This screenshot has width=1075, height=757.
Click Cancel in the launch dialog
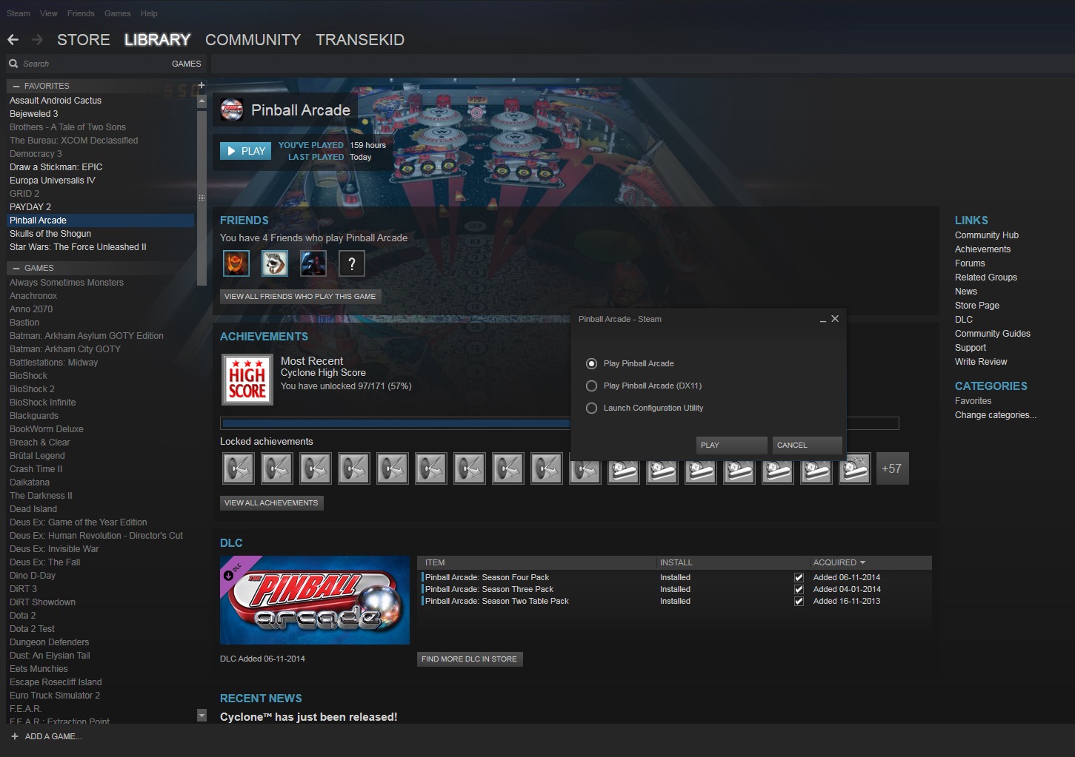pos(808,445)
